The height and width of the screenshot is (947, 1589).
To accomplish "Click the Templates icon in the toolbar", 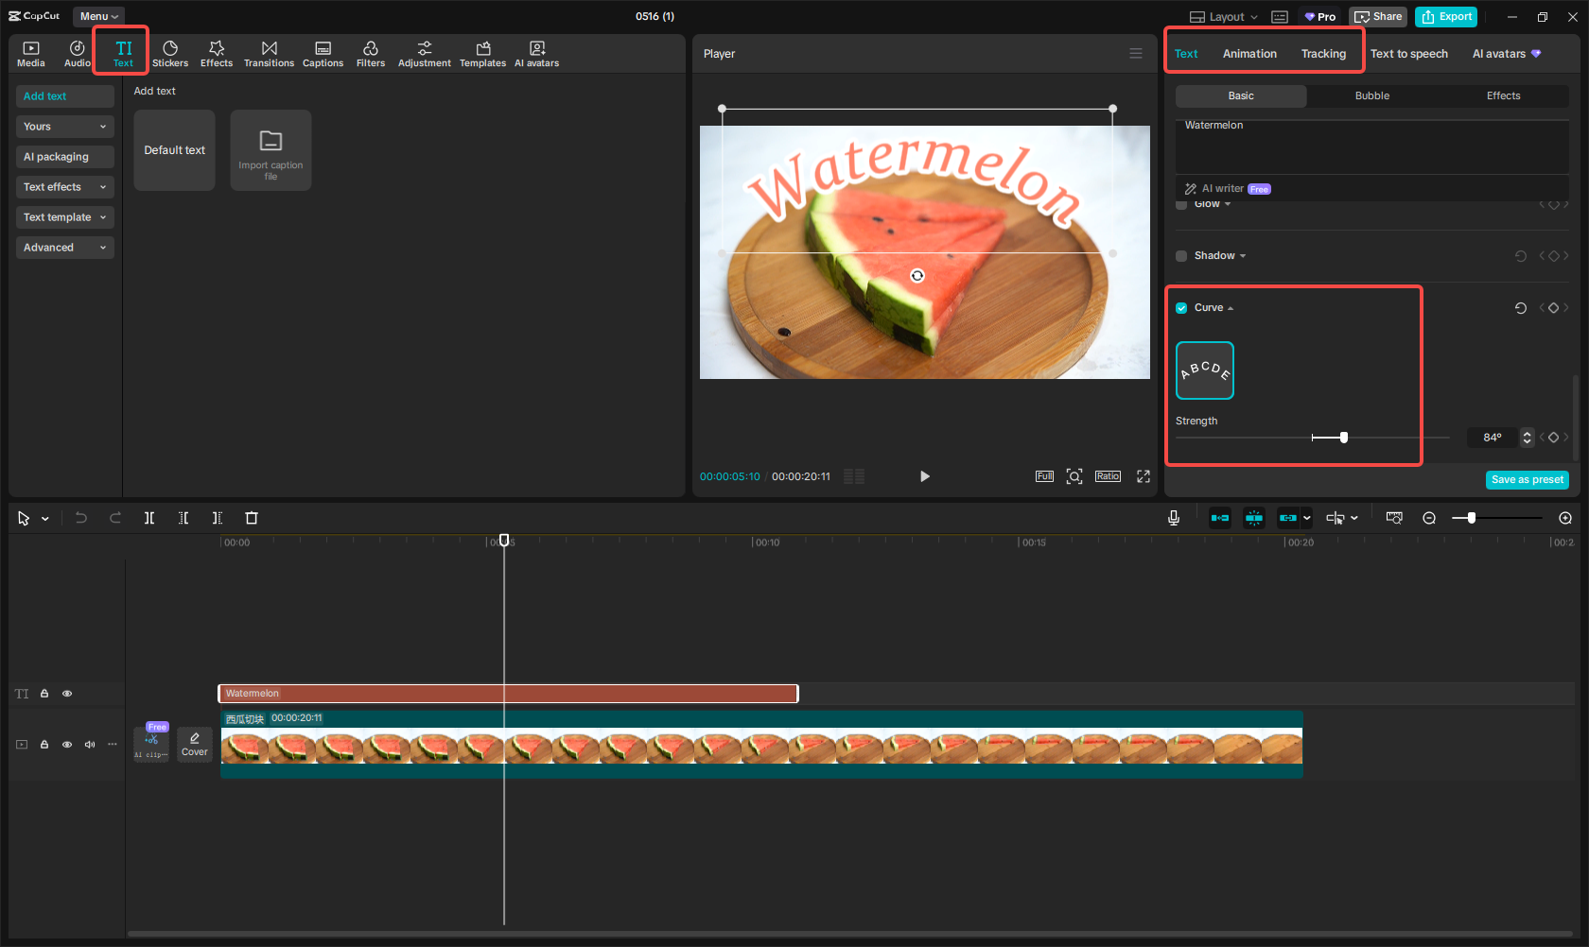I will [482, 52].
